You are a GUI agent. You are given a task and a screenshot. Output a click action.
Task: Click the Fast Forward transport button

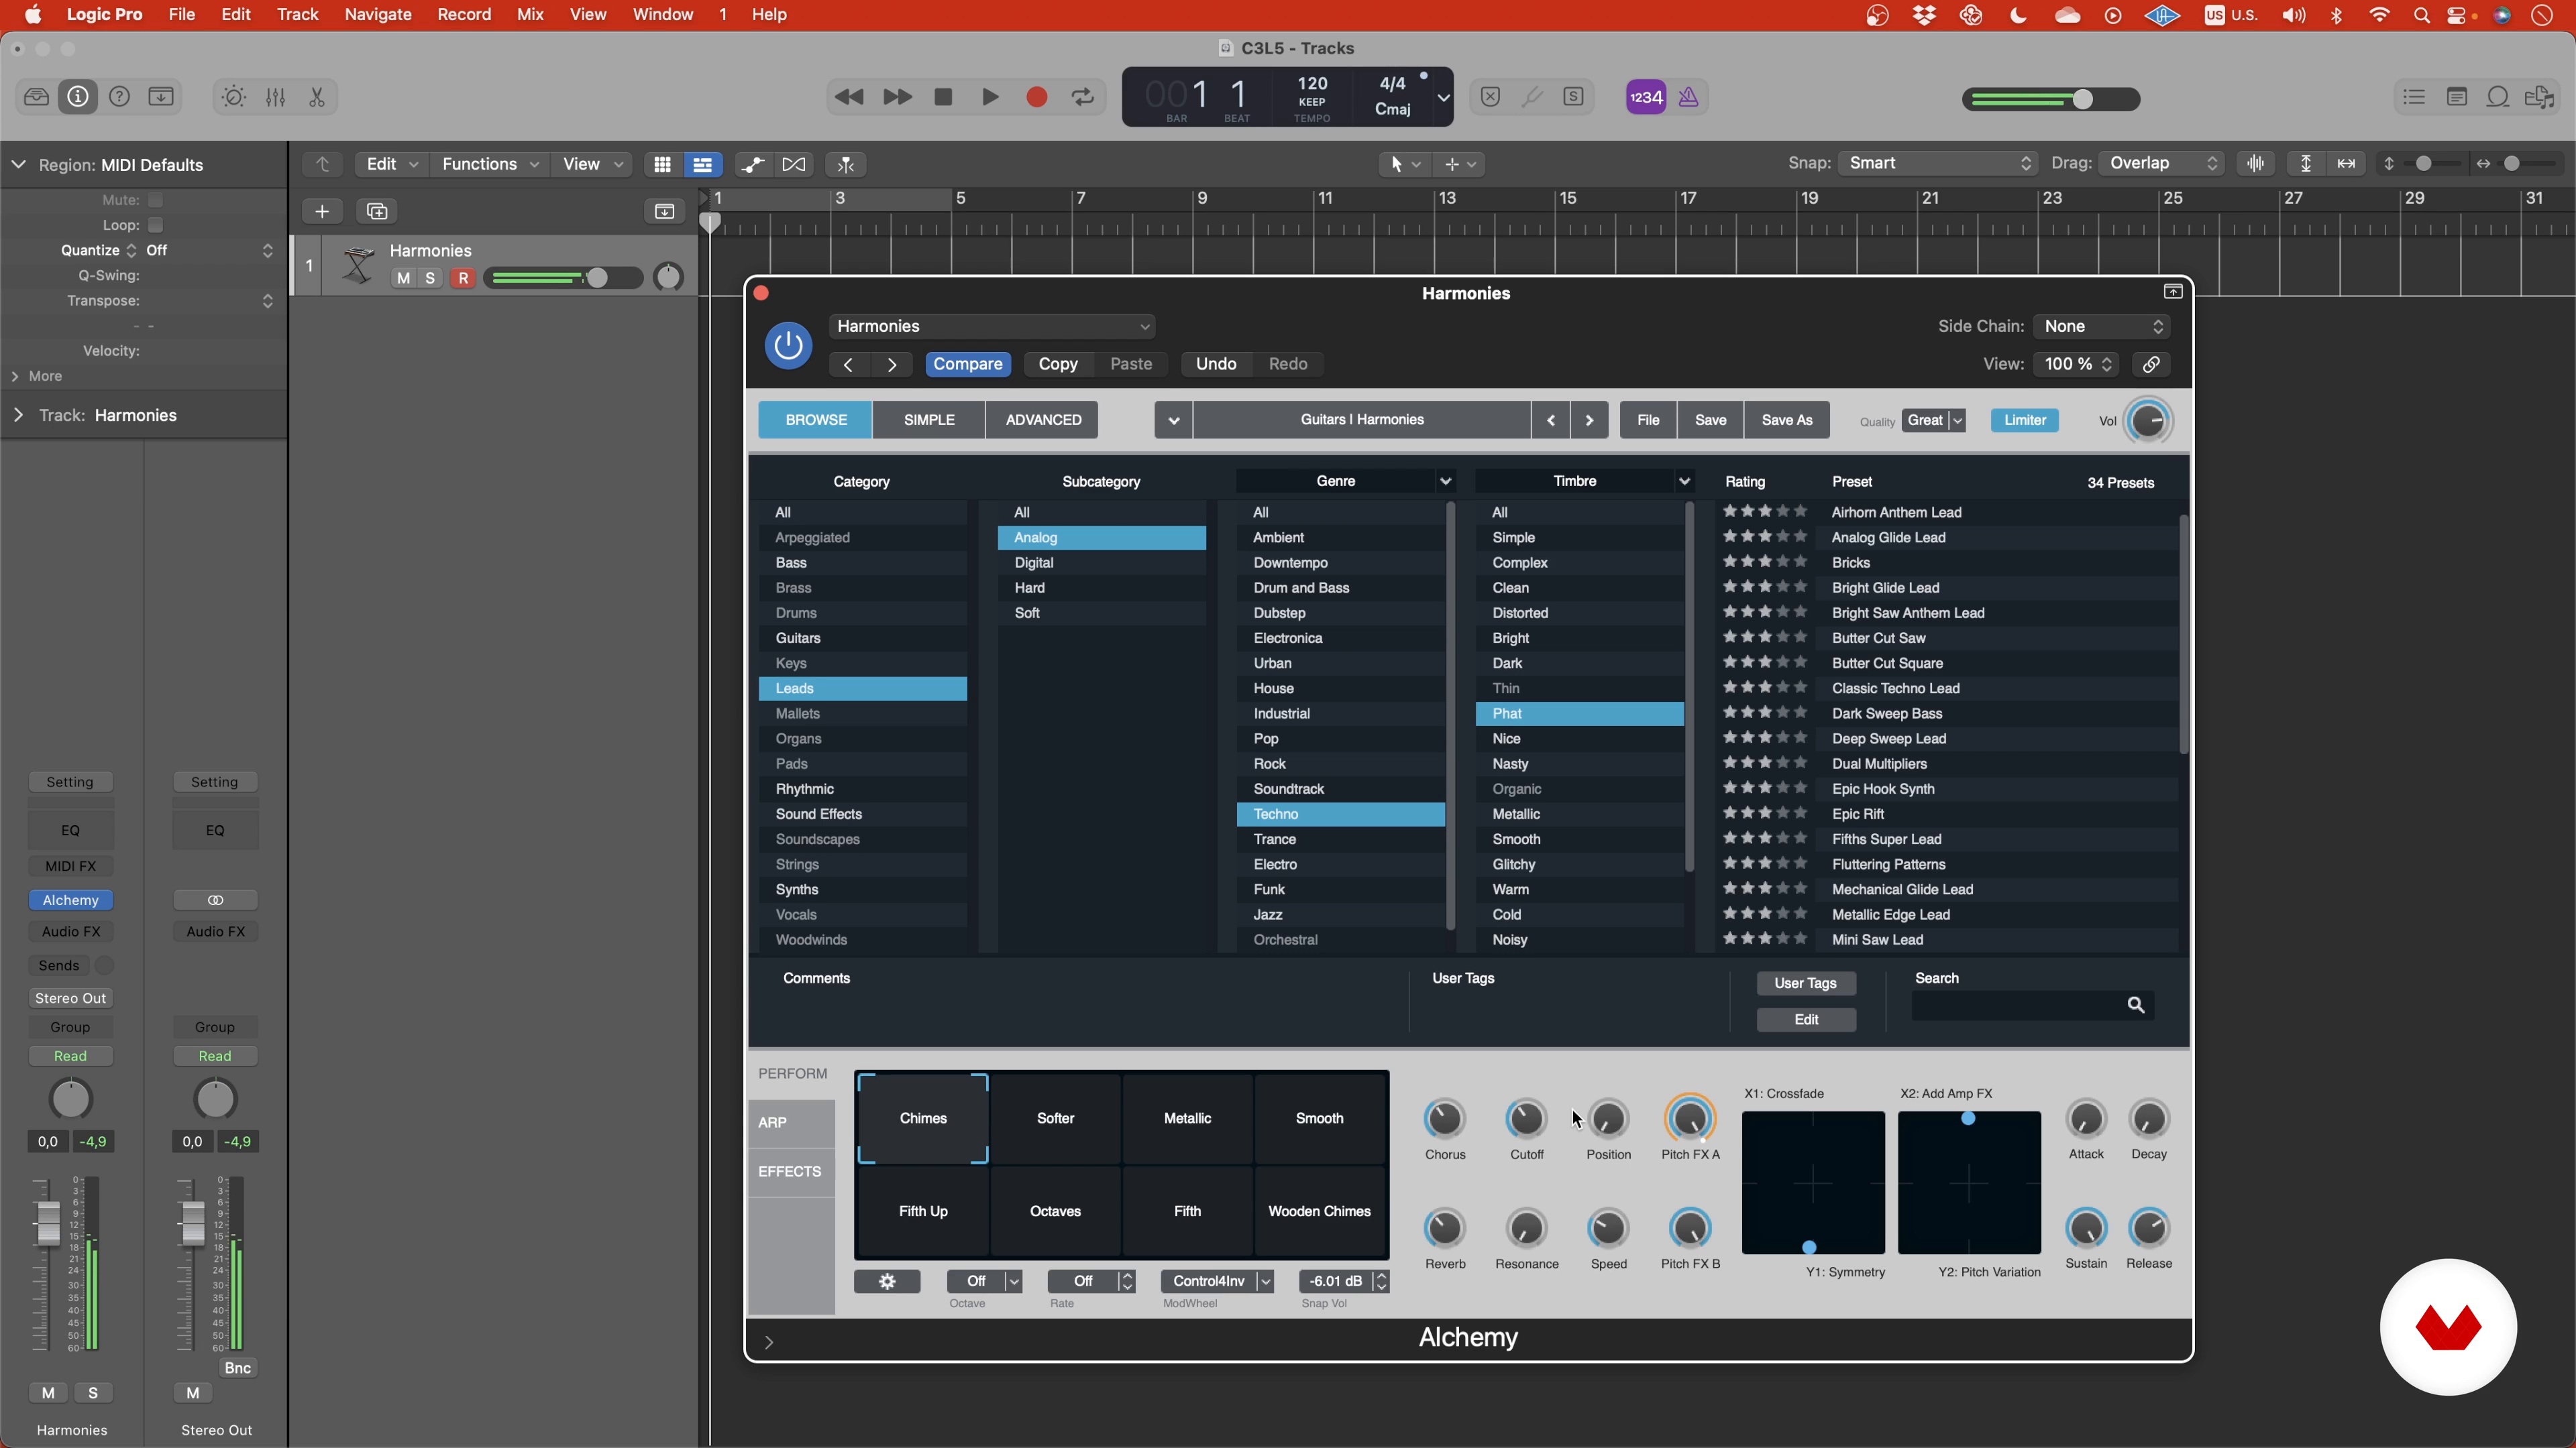897,97
